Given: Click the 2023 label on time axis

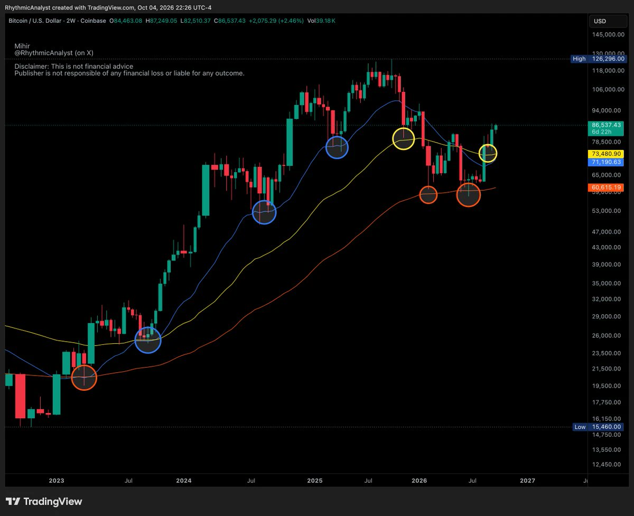Looking at the screenshot, I should pyautogui.click(x=56, y=481).
